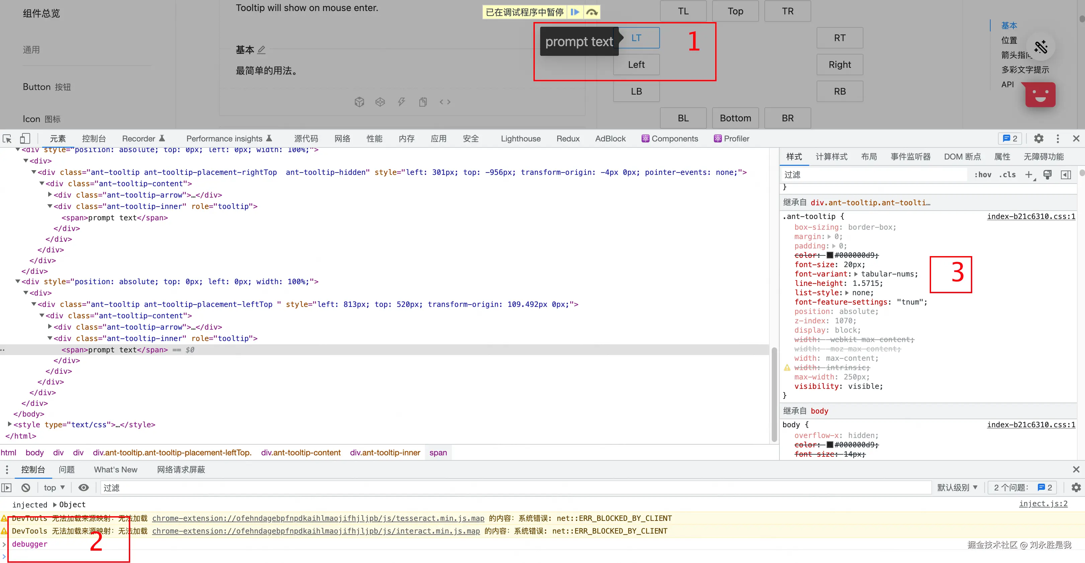The height and width of the screenshot is (563, 1085).
Task: Toggle rendering emulation paintbrush icon
Action: tap(1048, 175)
